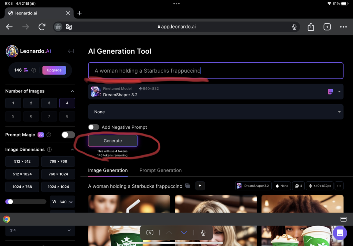Tap the share icon in browser toolbar
The width and height of the screenshot is (353, 246).
click(x=311, y=27)
